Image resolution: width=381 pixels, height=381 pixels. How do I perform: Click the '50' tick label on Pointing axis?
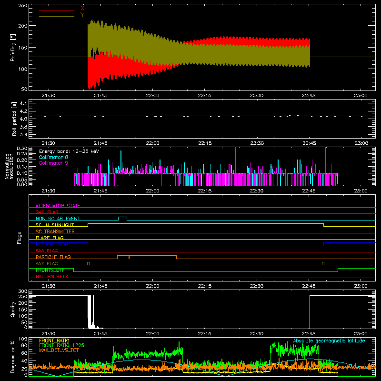click(x=24, y=89)
